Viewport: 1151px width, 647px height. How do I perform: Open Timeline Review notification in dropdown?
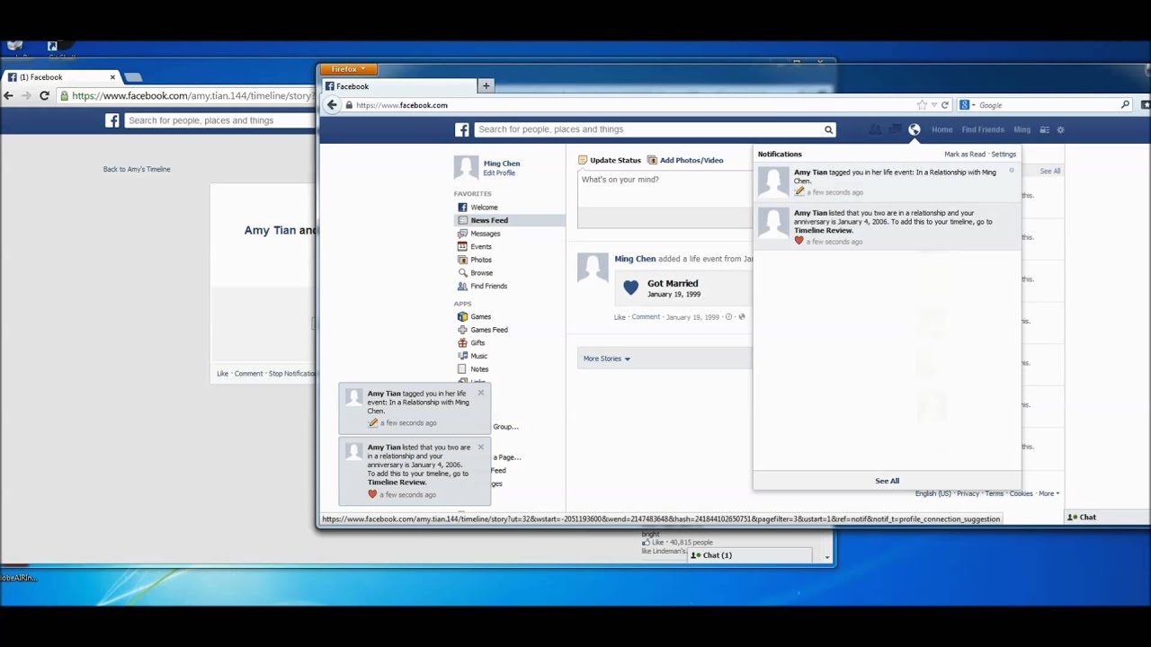click(x=887, y=226)
